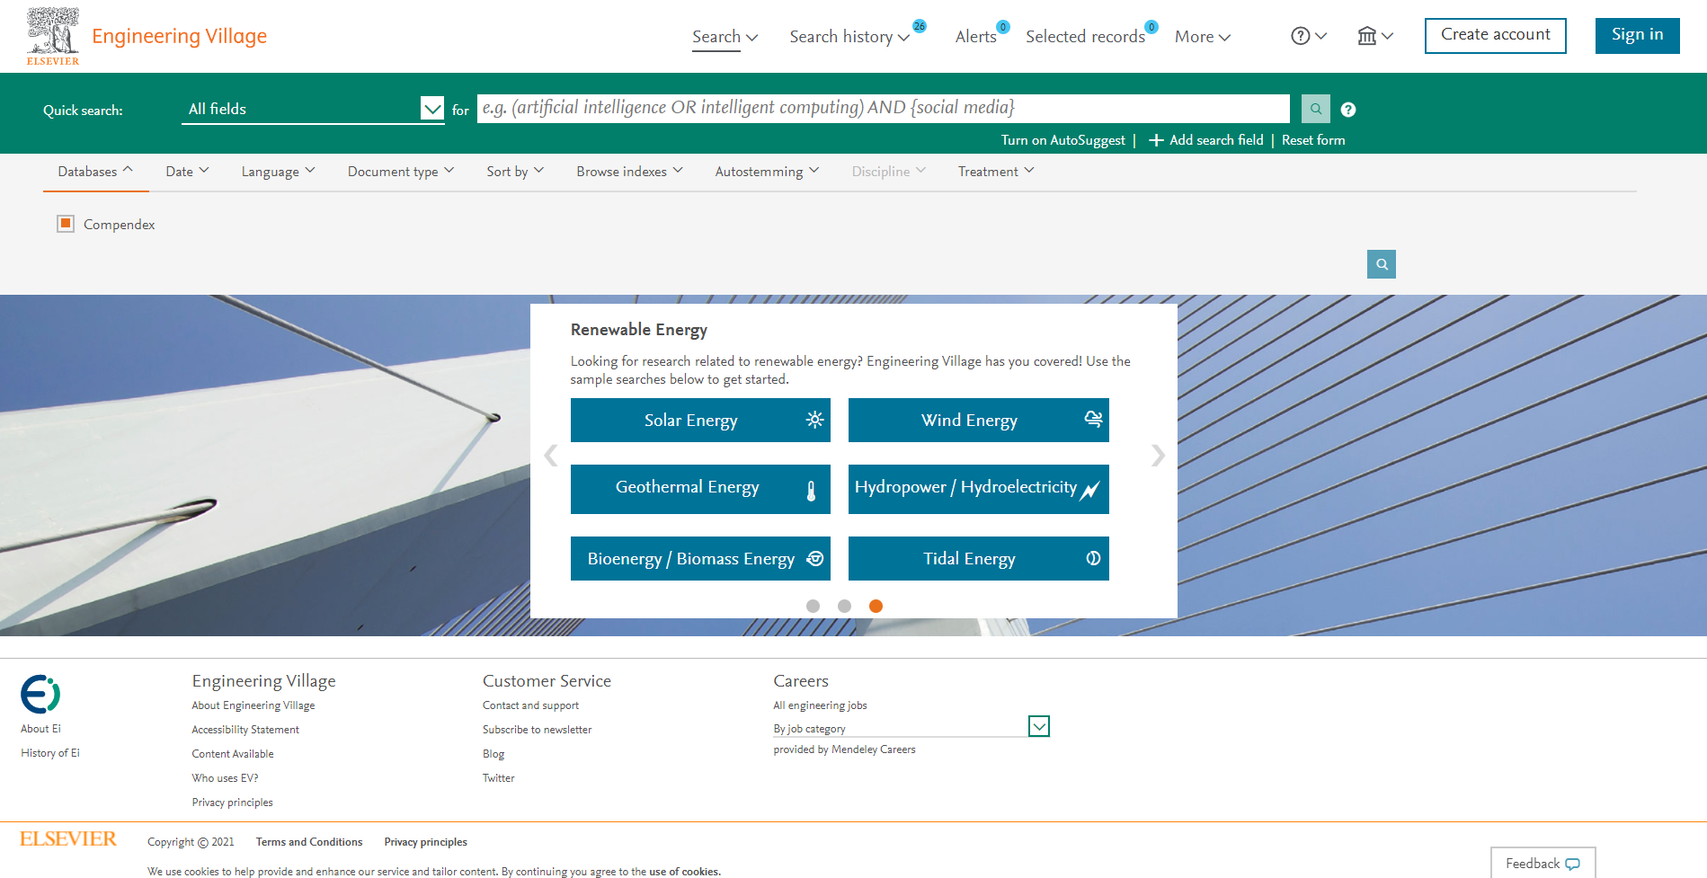Open the More menu

click(1203, 37)
